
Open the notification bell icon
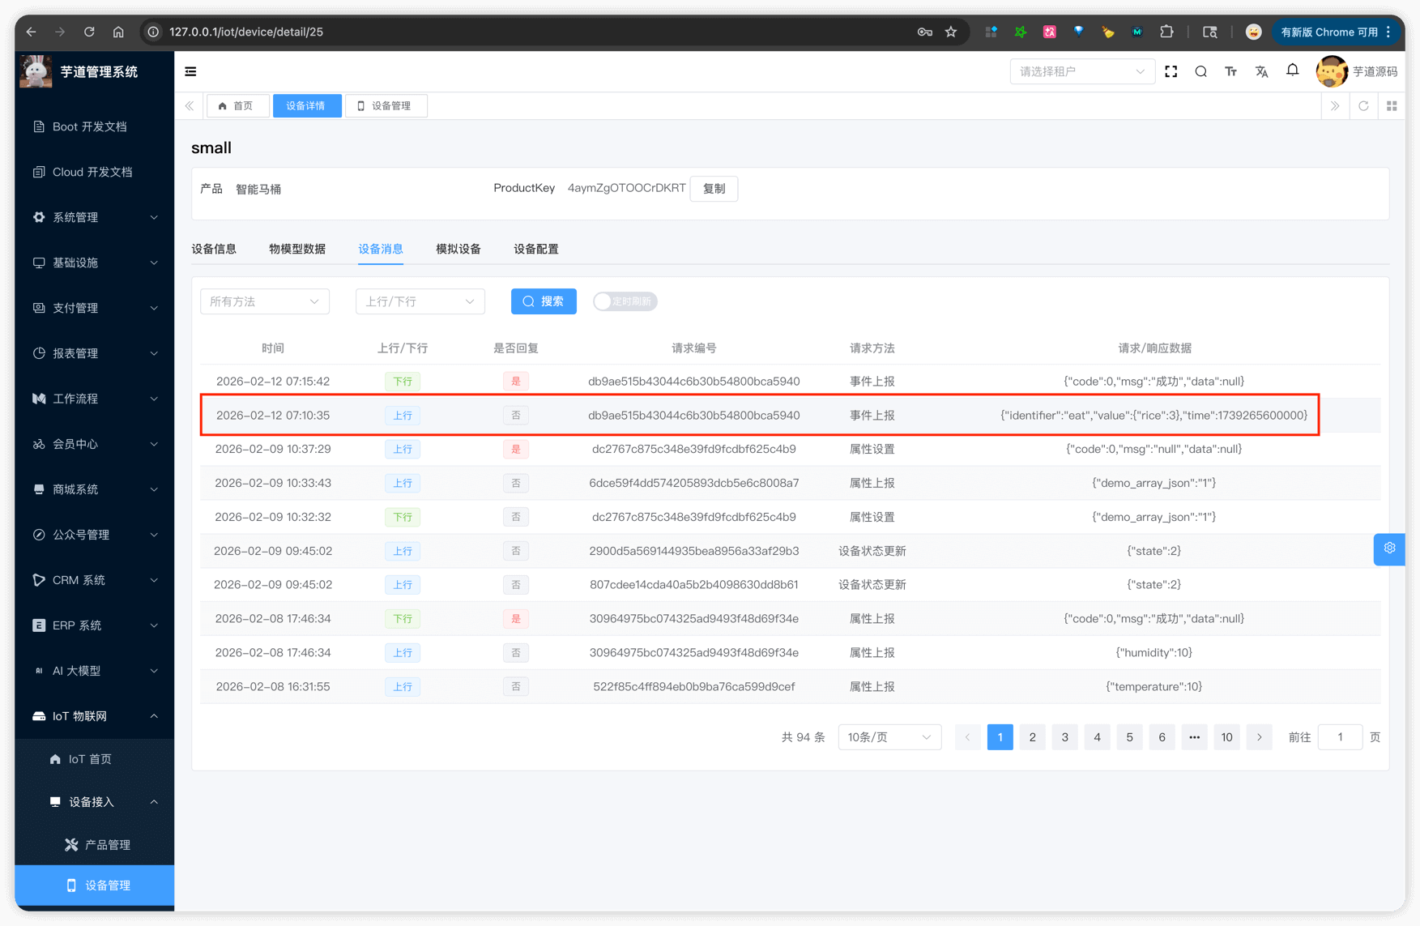coord(1292,70)
